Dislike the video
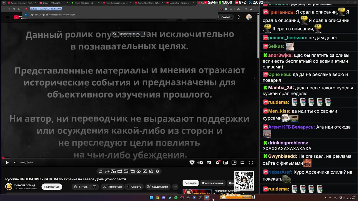 [95, 187]
